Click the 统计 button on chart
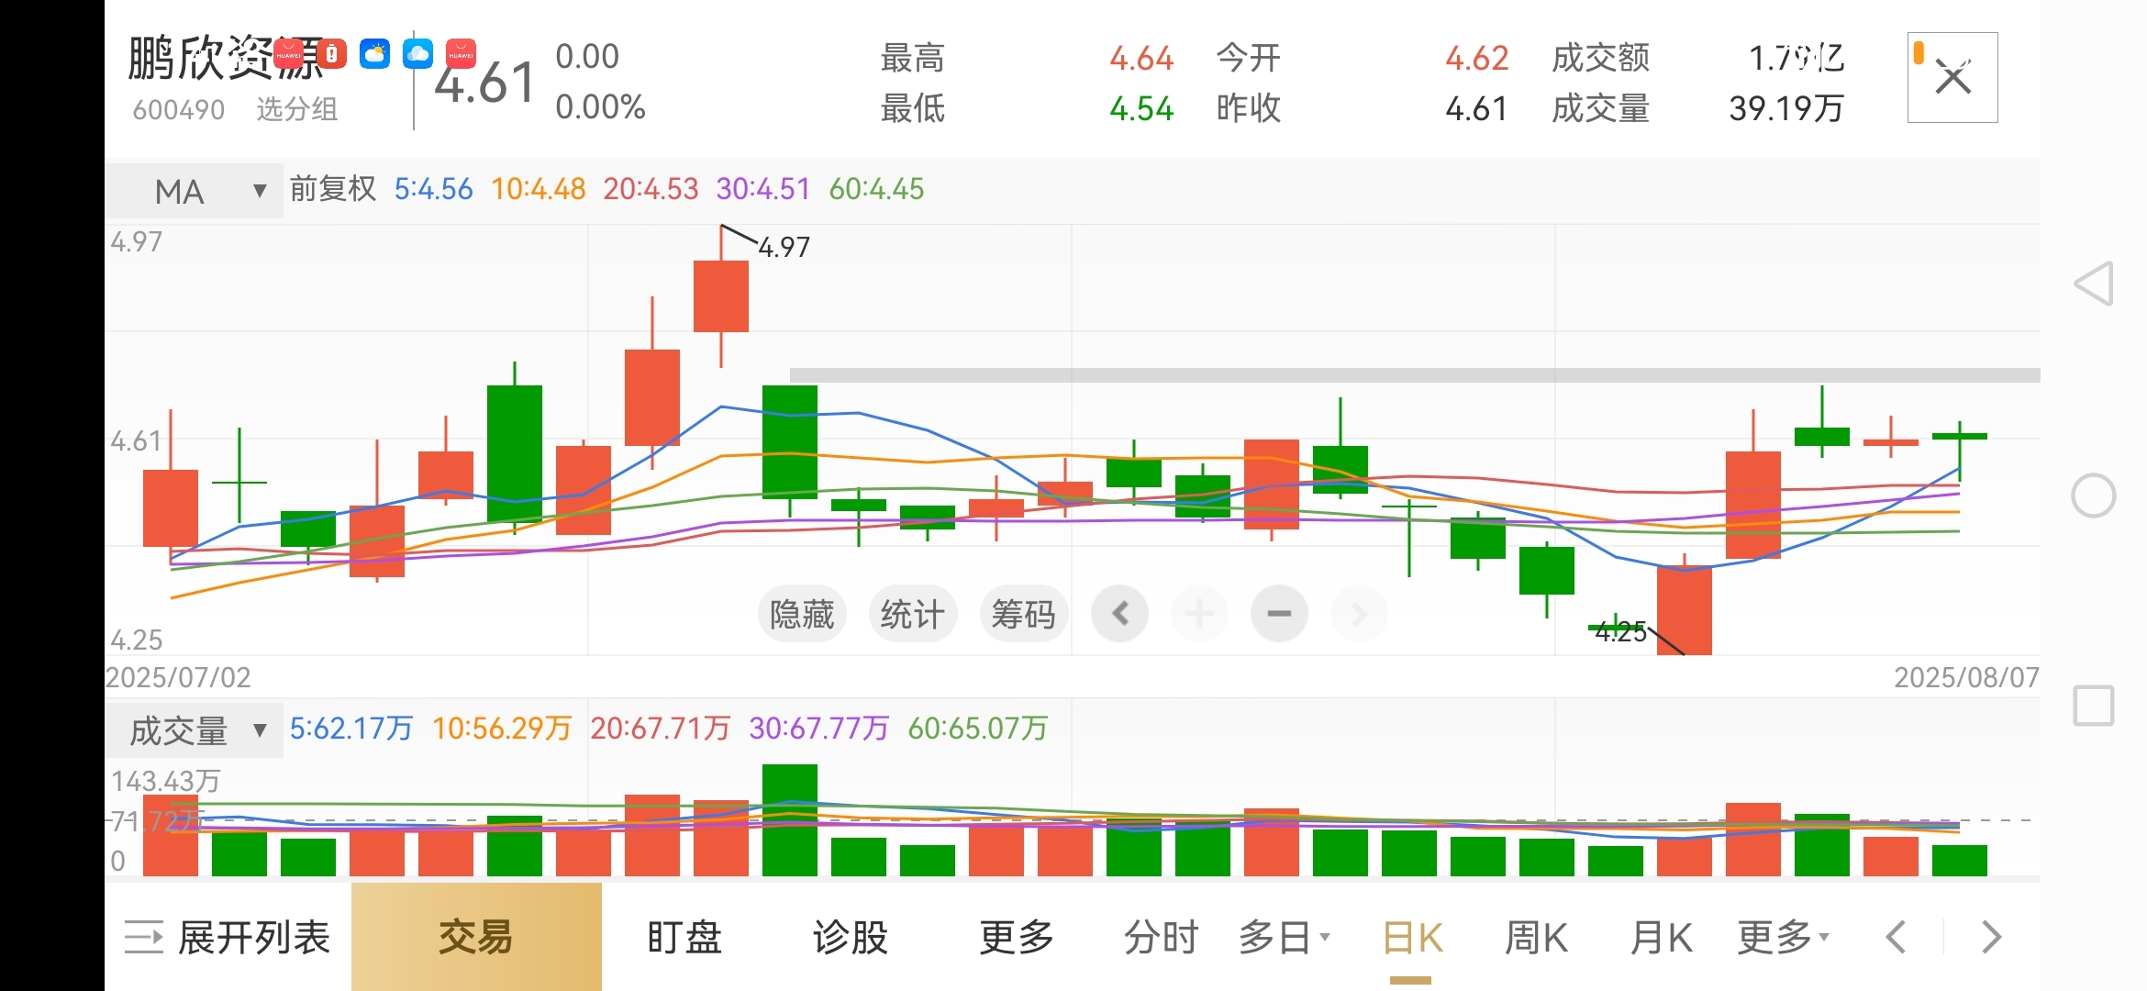 913,614
